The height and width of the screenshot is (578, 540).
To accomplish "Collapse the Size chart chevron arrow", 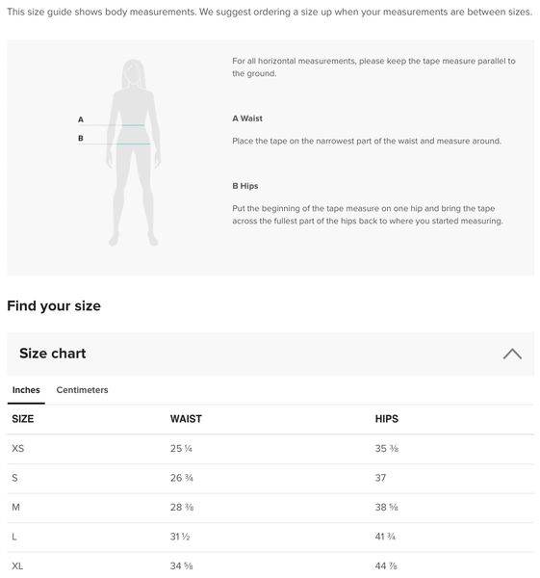I will click(512, 354).
